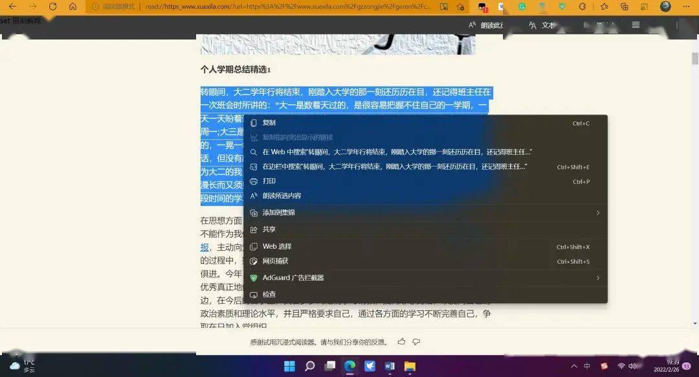Go back using browser back arrow
This screenshot has height=377, width=699.
click(x=12, y=6)
